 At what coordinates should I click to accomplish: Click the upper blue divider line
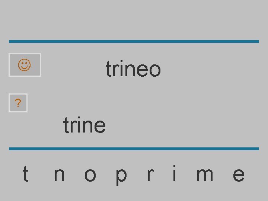[134, 42]
